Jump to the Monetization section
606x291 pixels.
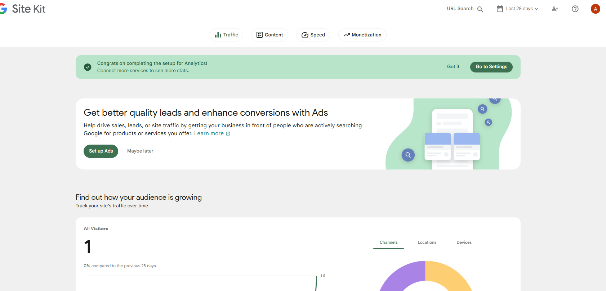[362, 35]
